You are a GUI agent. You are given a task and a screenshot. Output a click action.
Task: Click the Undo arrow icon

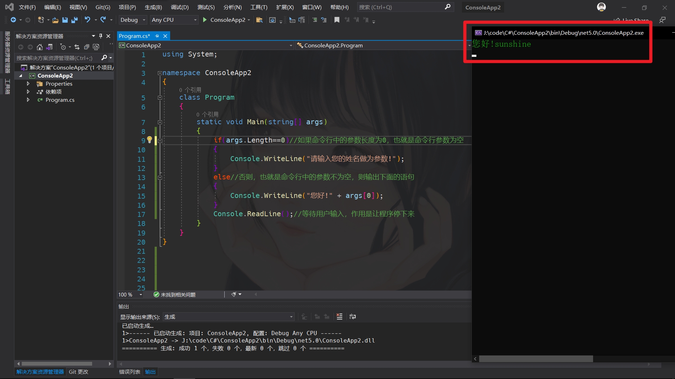pyautogui.click(x=88, y=20)
